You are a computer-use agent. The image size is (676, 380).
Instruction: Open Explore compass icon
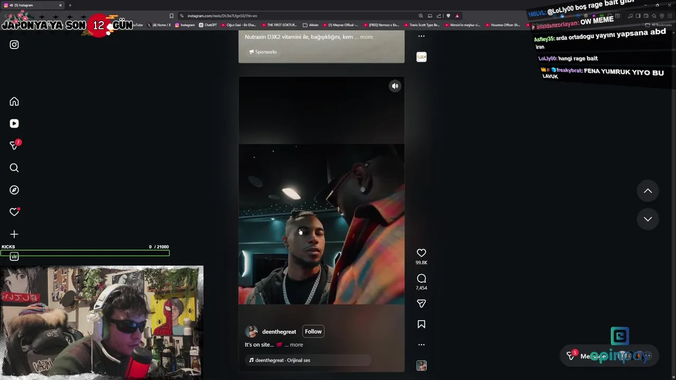pos(14,190)
